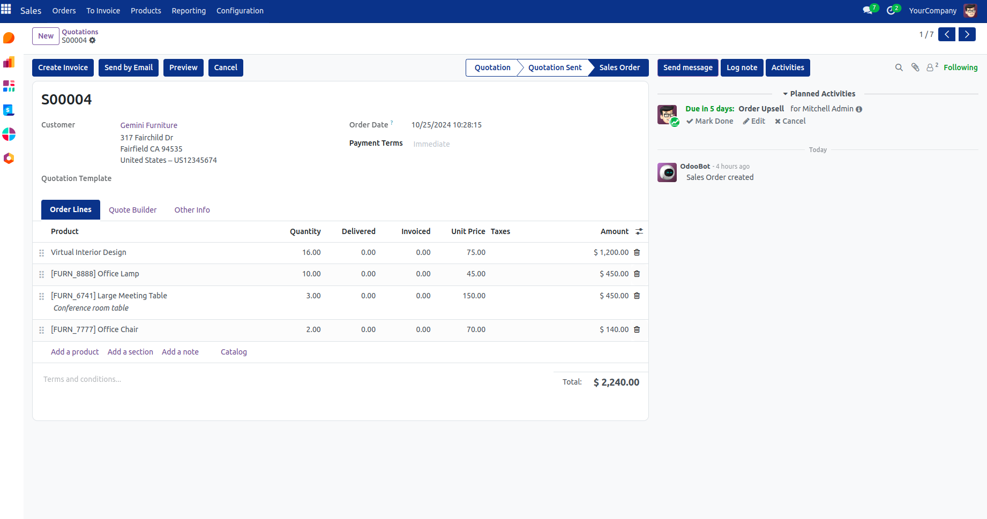
Task: Switch to the Other Info tab
Action: [192, 210]
